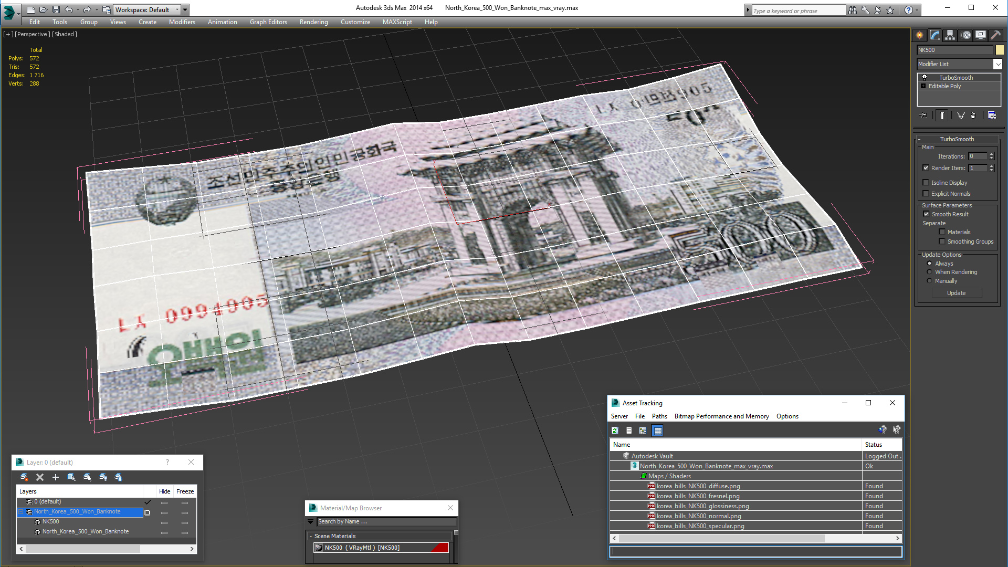Image resolution: width=1008 pixels, height=567 pixels.
Task: Open the Rendering menu
Action: coord(313,22)
